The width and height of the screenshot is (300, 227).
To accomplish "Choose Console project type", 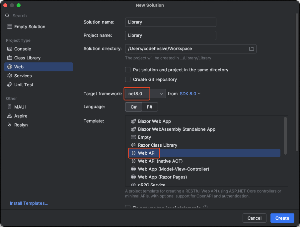I will 38,49.
